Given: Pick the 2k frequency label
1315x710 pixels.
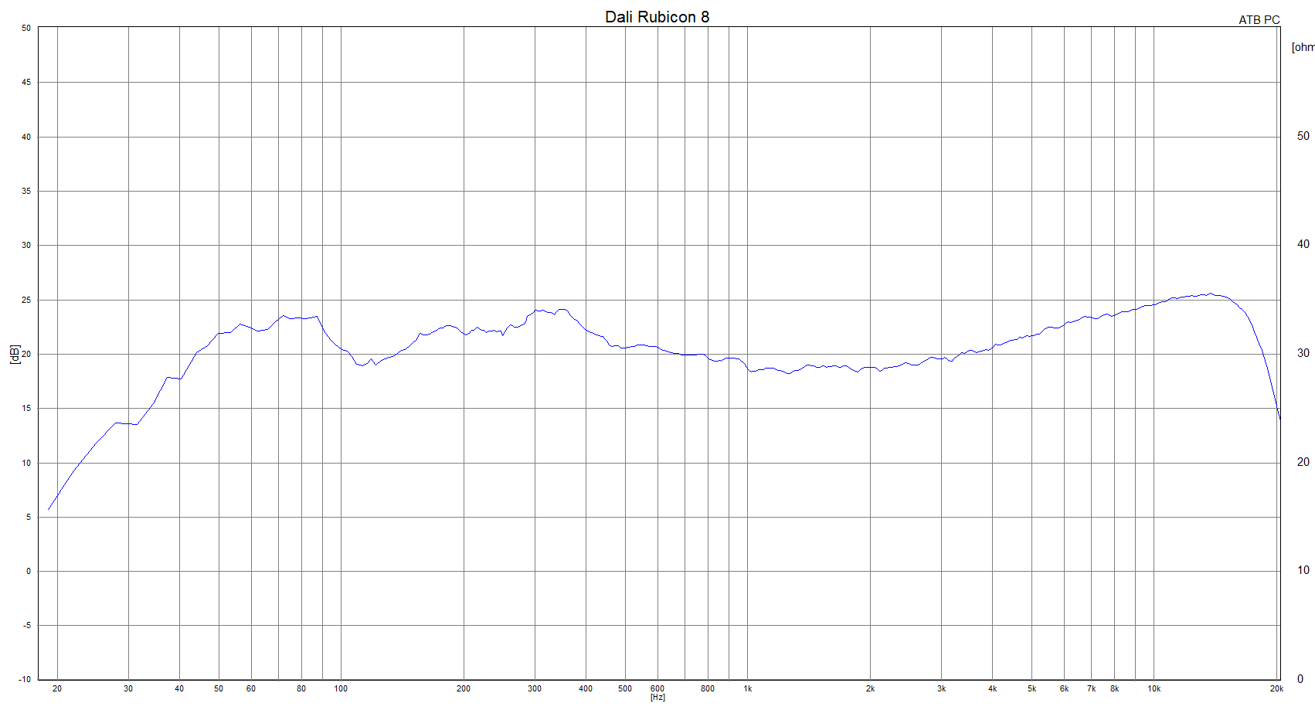Looking at the screenshot, I should coord(871,688).
